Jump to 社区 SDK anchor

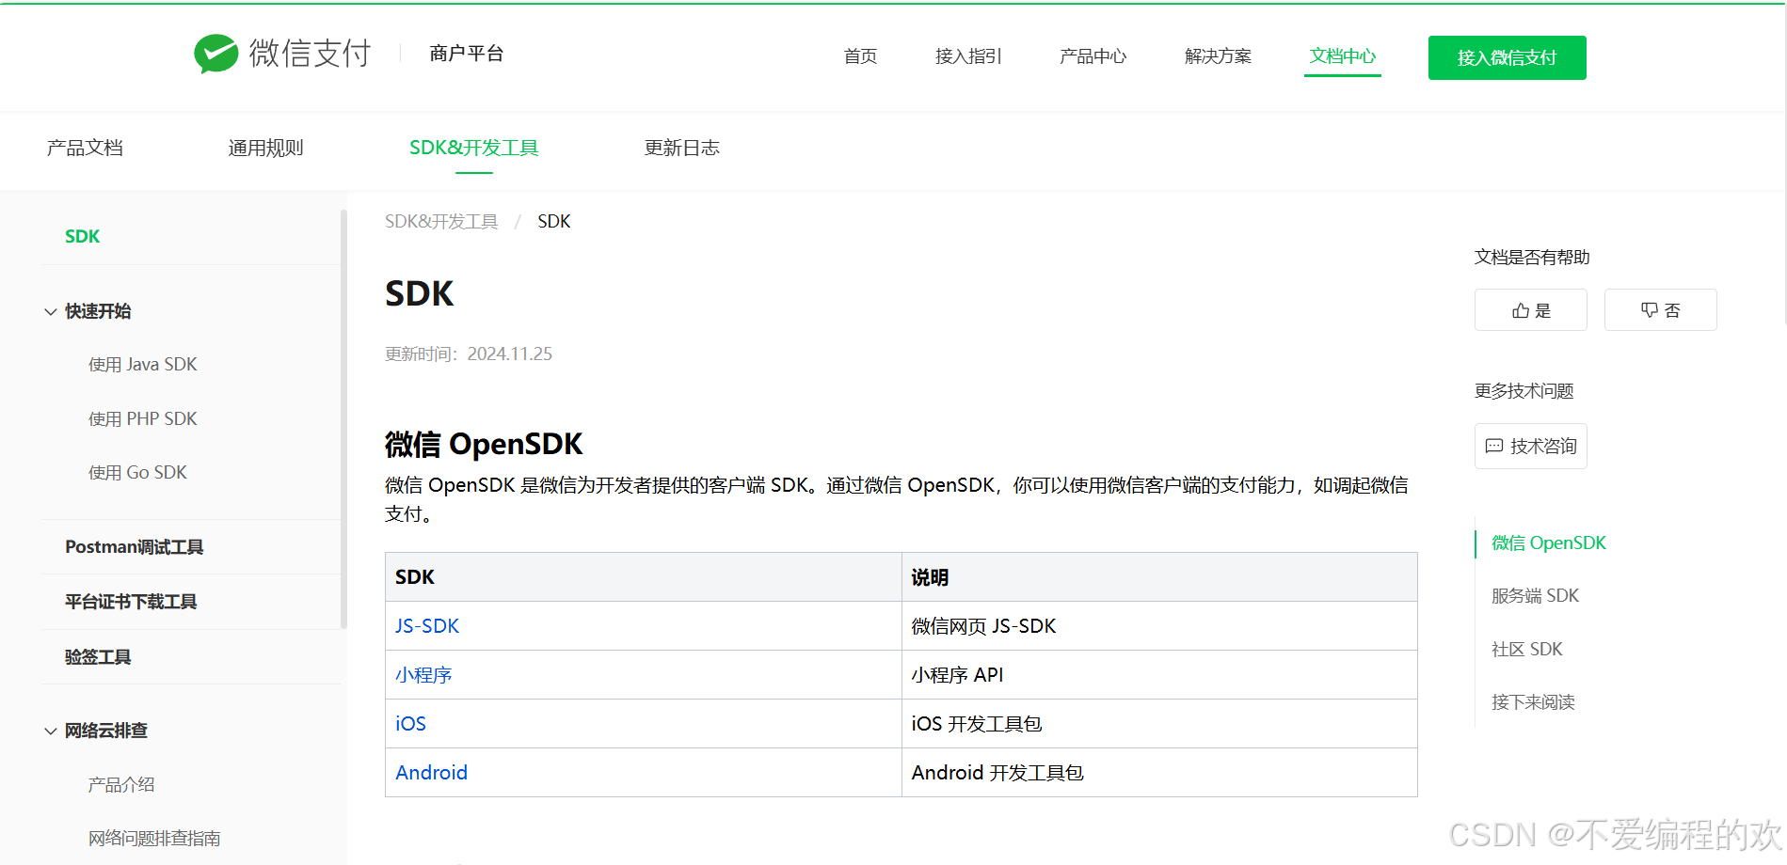[x=1526, y=650]
